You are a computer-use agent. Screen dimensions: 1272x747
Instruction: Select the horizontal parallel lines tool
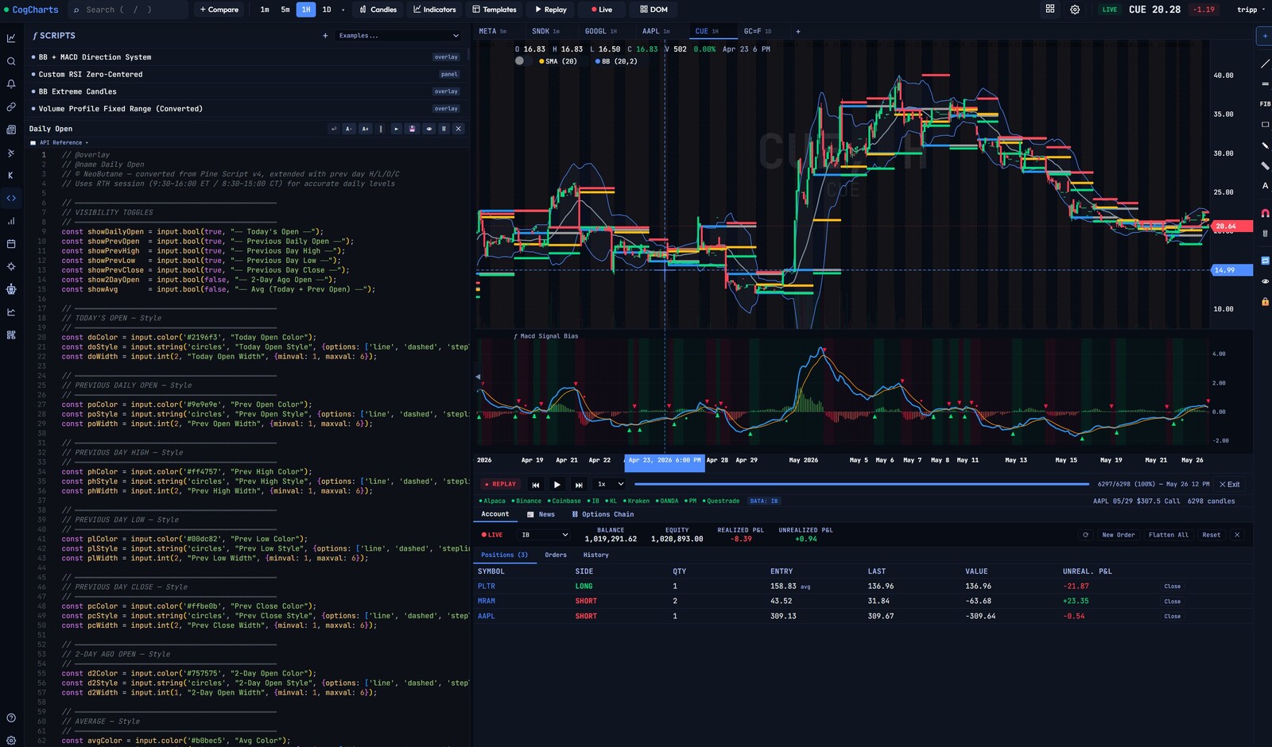(1265, 83)
